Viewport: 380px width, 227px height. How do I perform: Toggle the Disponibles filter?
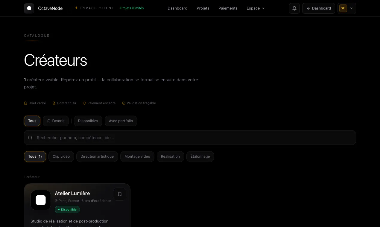tap(88, 121)
